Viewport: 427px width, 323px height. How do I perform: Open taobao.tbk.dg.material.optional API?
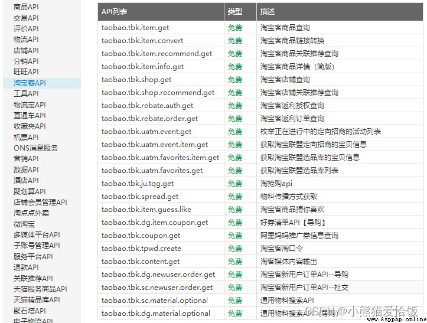(155, 314)
